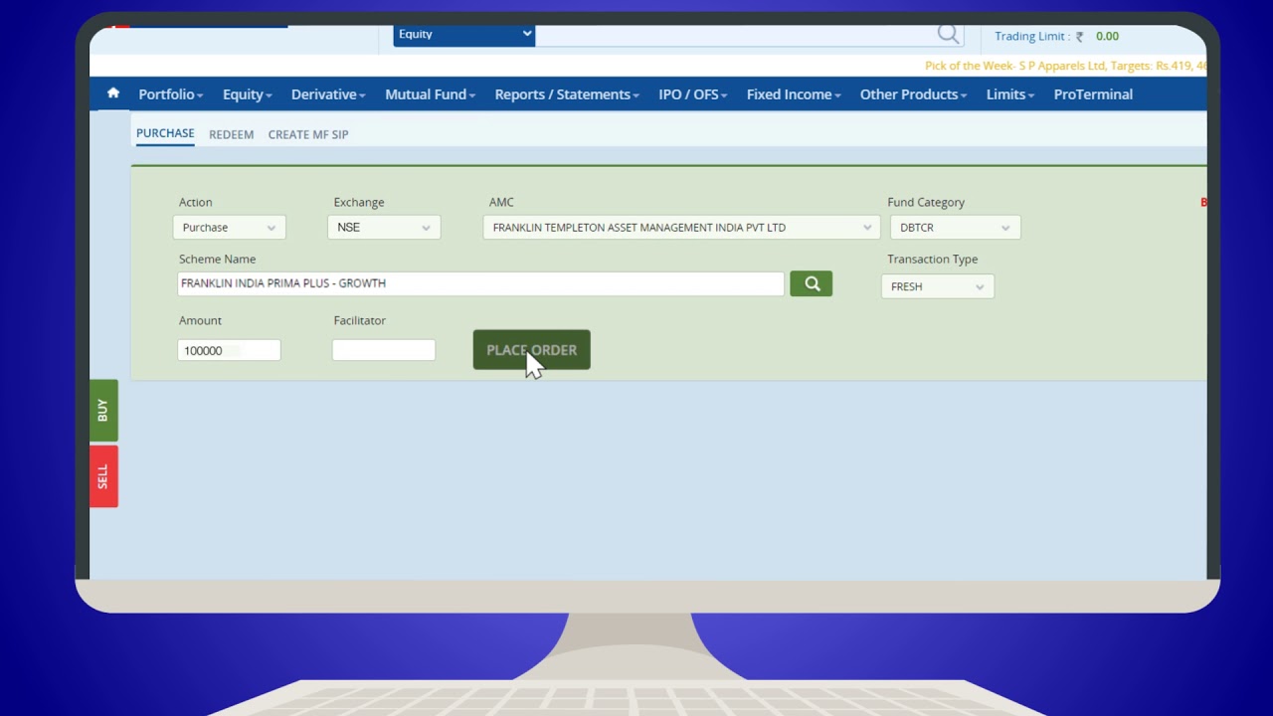Image resolution: width=1273 pixels, height=716 pixels.
Task: Click the top search input box
Action: pyautogui.click(x=736, y=35)
